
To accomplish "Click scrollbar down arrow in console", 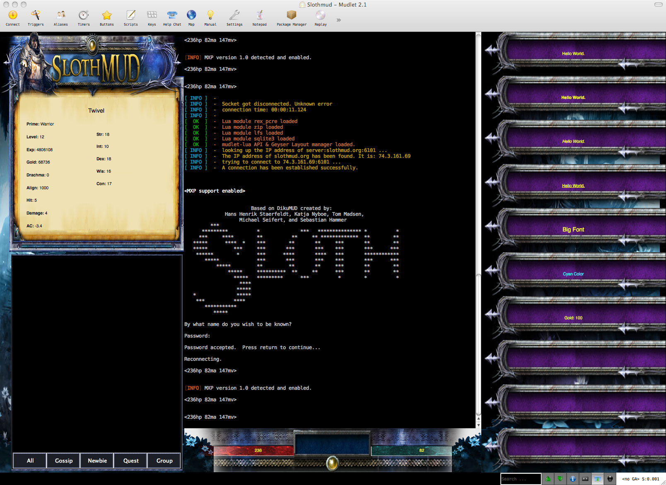I will pyautogui.click(x=478, y=425).
